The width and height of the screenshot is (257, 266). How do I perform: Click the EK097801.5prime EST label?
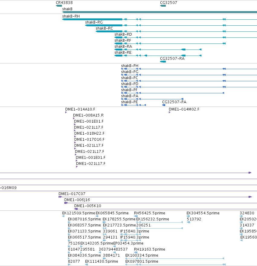click(142, 261)
